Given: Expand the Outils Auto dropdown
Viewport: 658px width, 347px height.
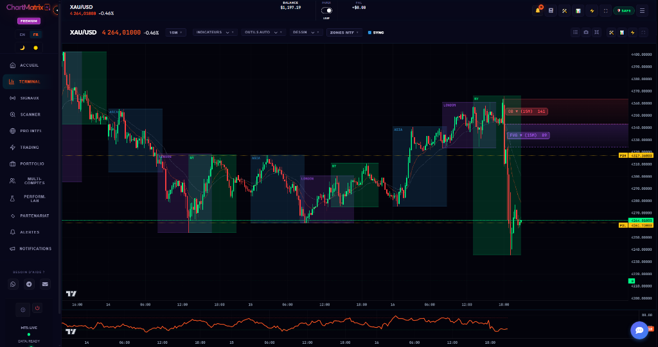Looking at the screenshot, I should click(x=263, y=32).
